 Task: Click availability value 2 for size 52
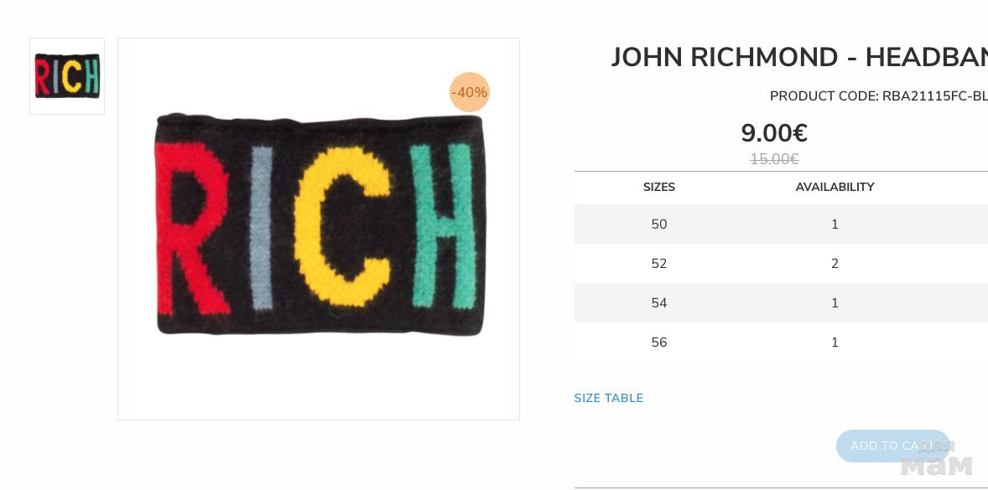point(835,264)
